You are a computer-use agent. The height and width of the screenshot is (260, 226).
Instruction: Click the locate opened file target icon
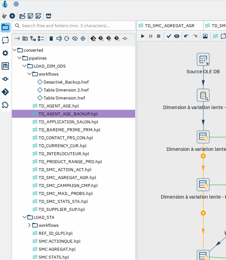click(x=83, y=38)
